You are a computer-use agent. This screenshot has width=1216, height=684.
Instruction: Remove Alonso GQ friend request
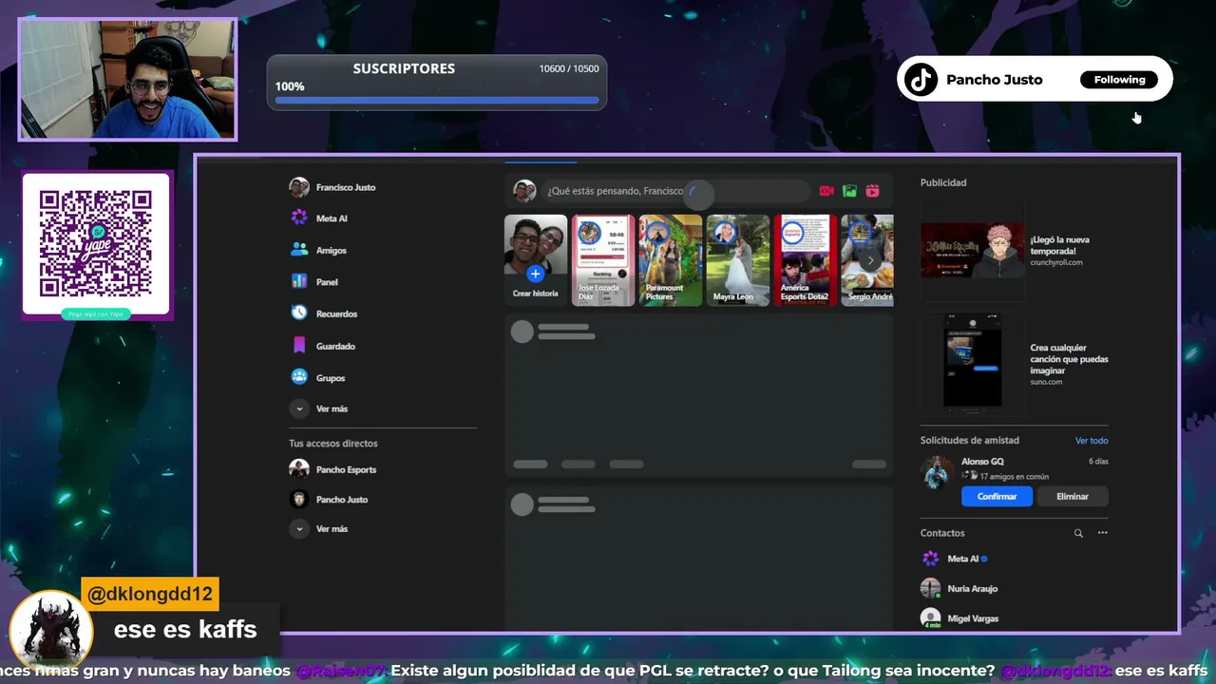1073,496
